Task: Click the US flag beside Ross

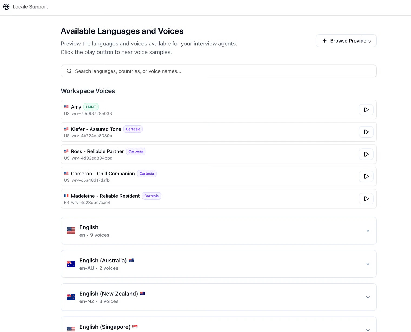Action: pyautogui.click(x=66, y=151)
